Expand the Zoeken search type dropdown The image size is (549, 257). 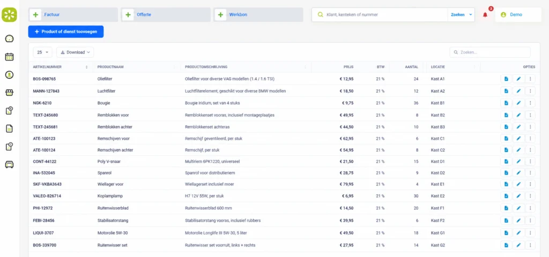[471, 14]
